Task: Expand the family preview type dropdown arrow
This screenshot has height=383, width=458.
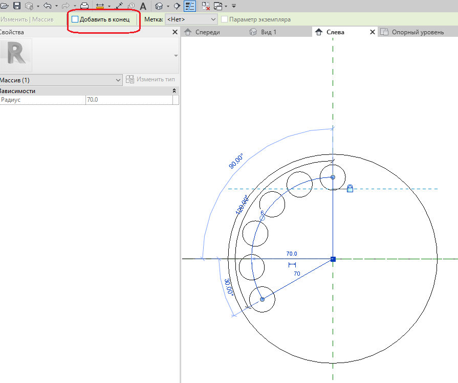Action: [176, 55]
